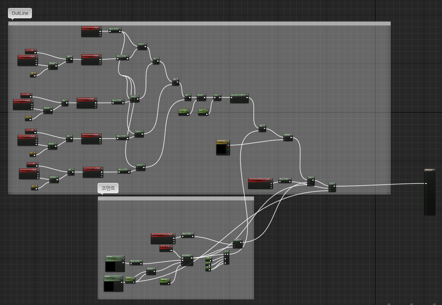Click OutlineColor red channel output pin

[x=228, y=147]
